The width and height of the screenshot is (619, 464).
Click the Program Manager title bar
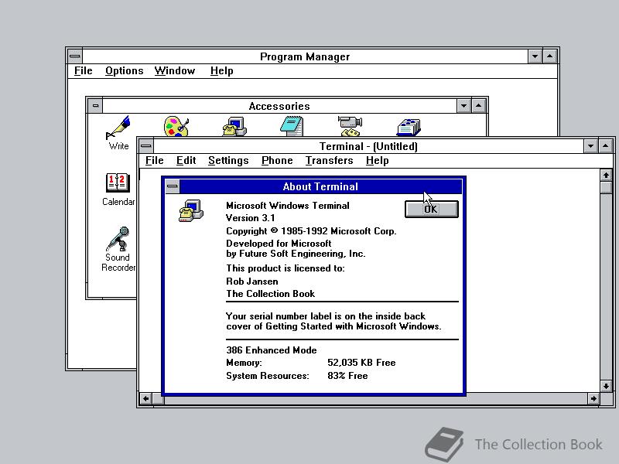[x=305, y=56]
